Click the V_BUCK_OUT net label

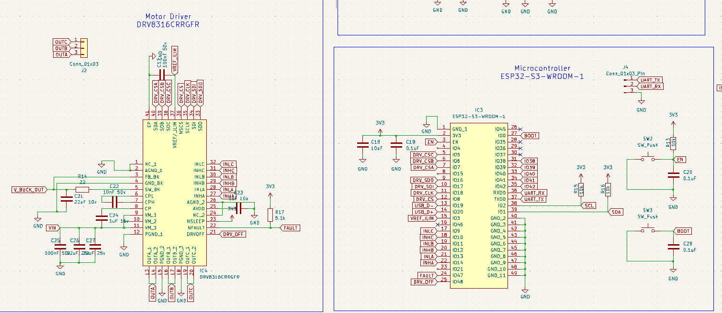29,190
